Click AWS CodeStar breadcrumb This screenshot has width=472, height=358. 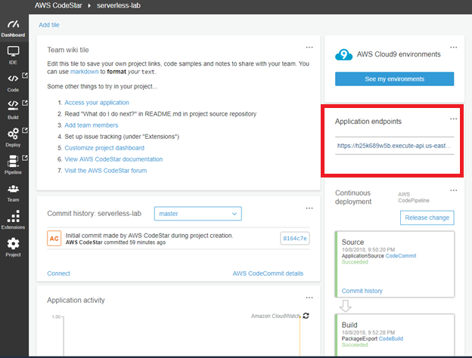58,6
